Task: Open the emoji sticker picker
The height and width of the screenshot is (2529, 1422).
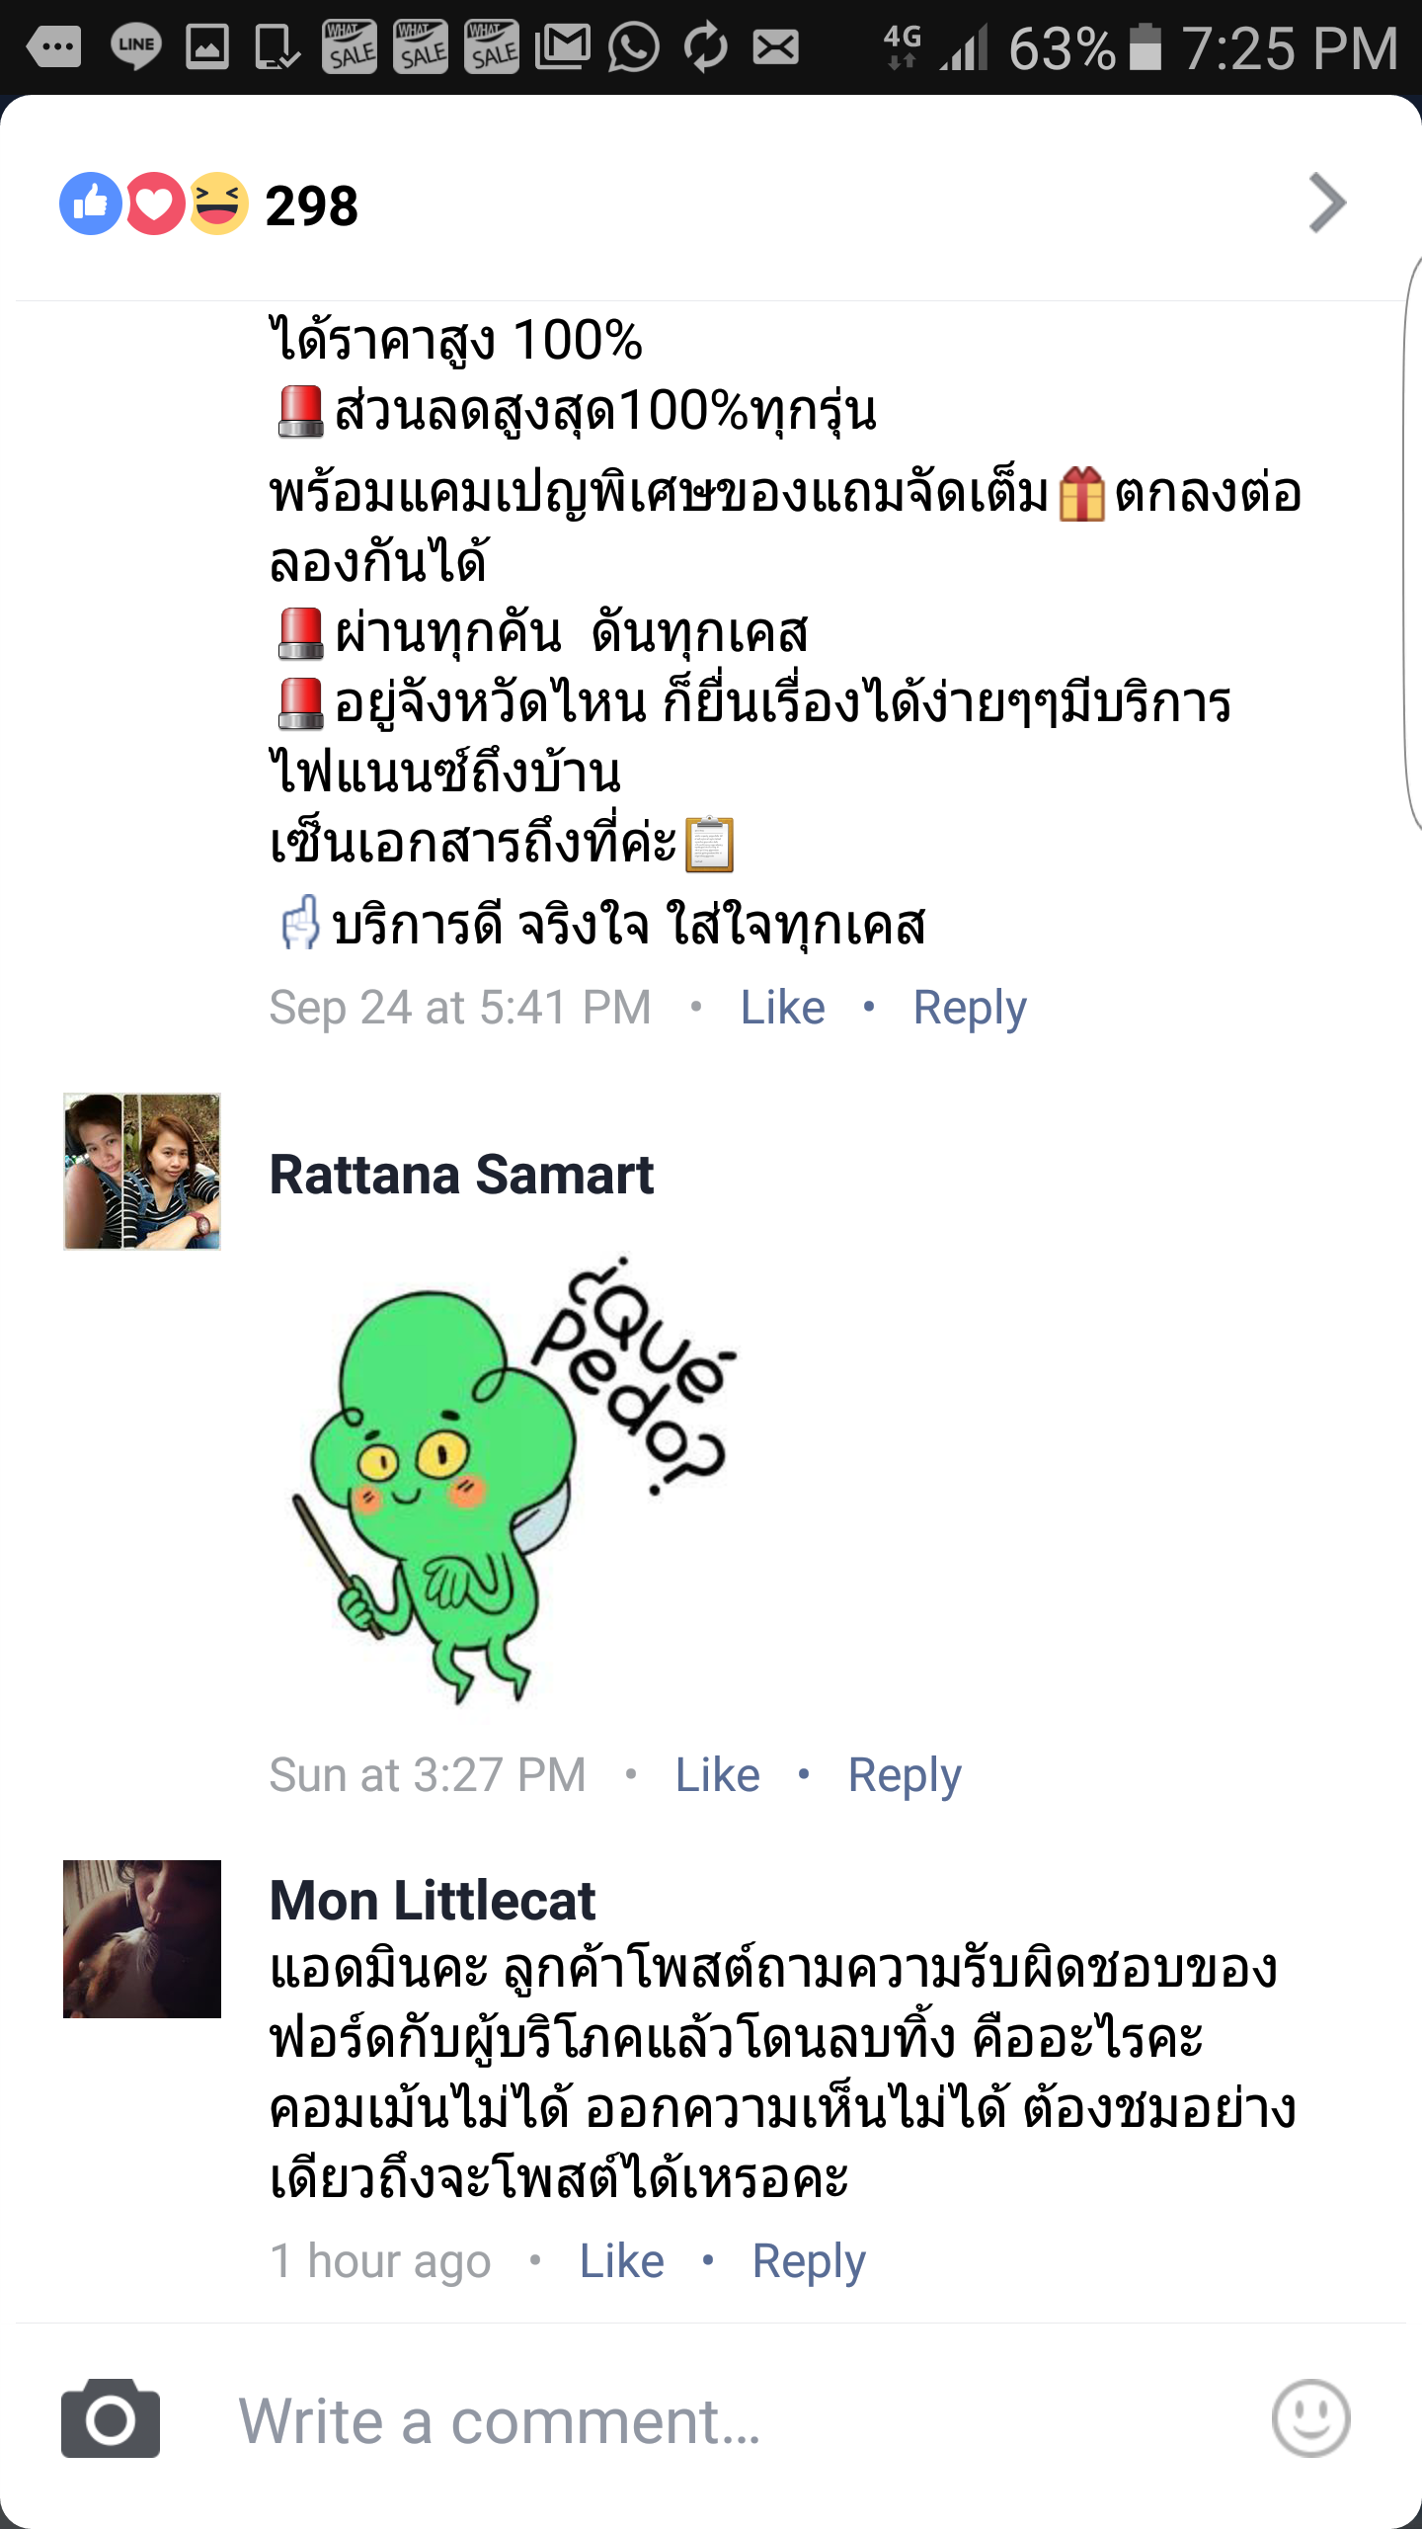Action: 1310,2418
